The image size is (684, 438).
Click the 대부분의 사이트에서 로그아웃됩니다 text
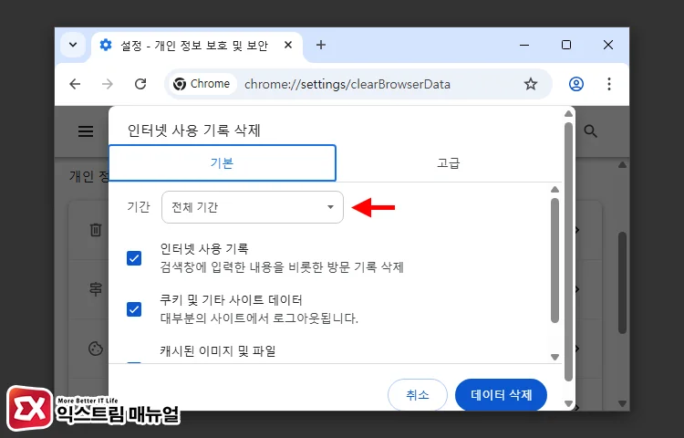click(x=259, y=318)
